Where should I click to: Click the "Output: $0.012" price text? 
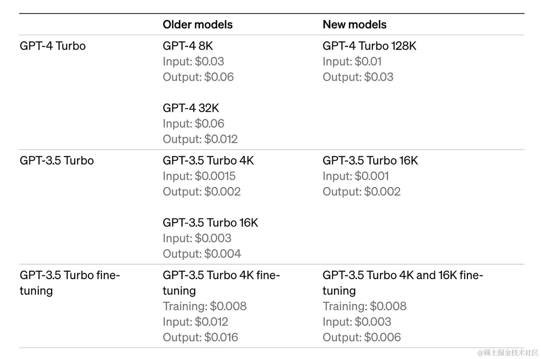[x=200, y=139]
